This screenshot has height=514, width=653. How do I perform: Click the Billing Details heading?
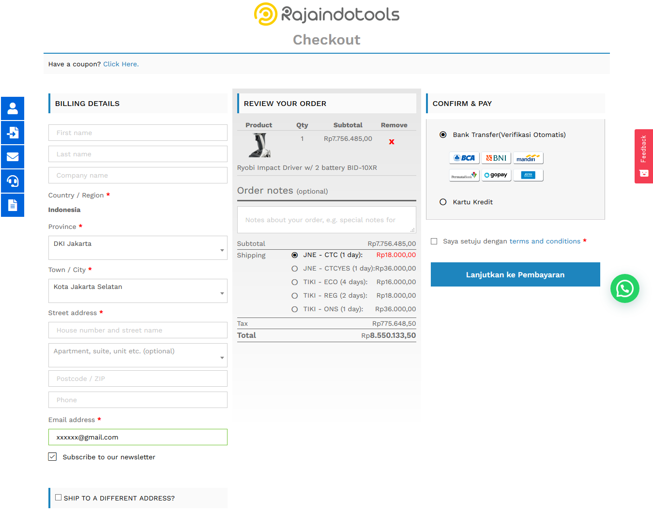(x=87, y=104)
